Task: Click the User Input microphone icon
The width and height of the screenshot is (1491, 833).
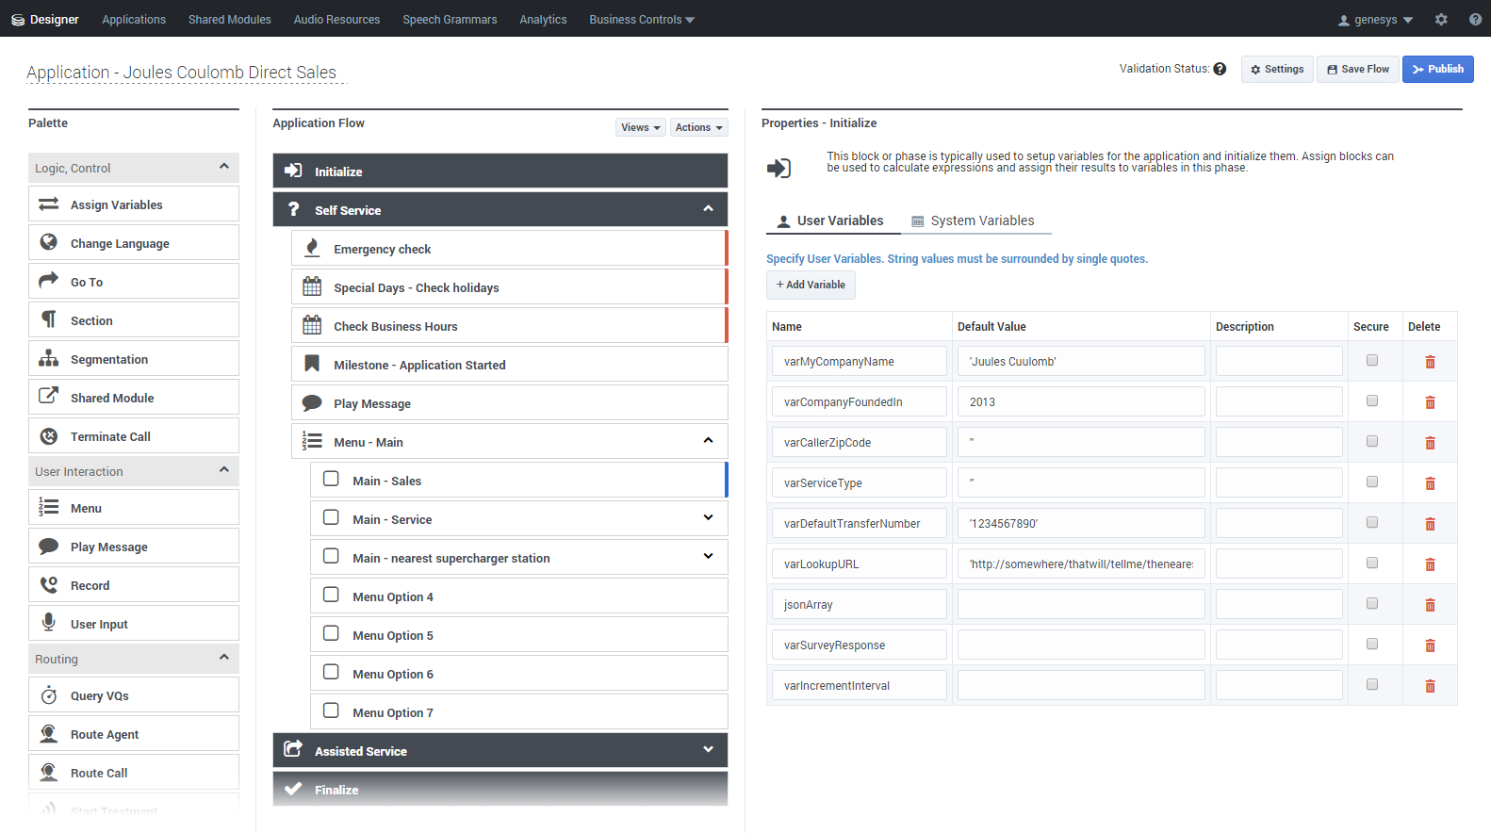Action: click(x=49, y=623)
